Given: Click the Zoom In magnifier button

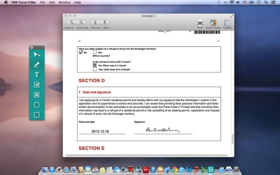Looking at the screenshot, I should coord(71,22).
